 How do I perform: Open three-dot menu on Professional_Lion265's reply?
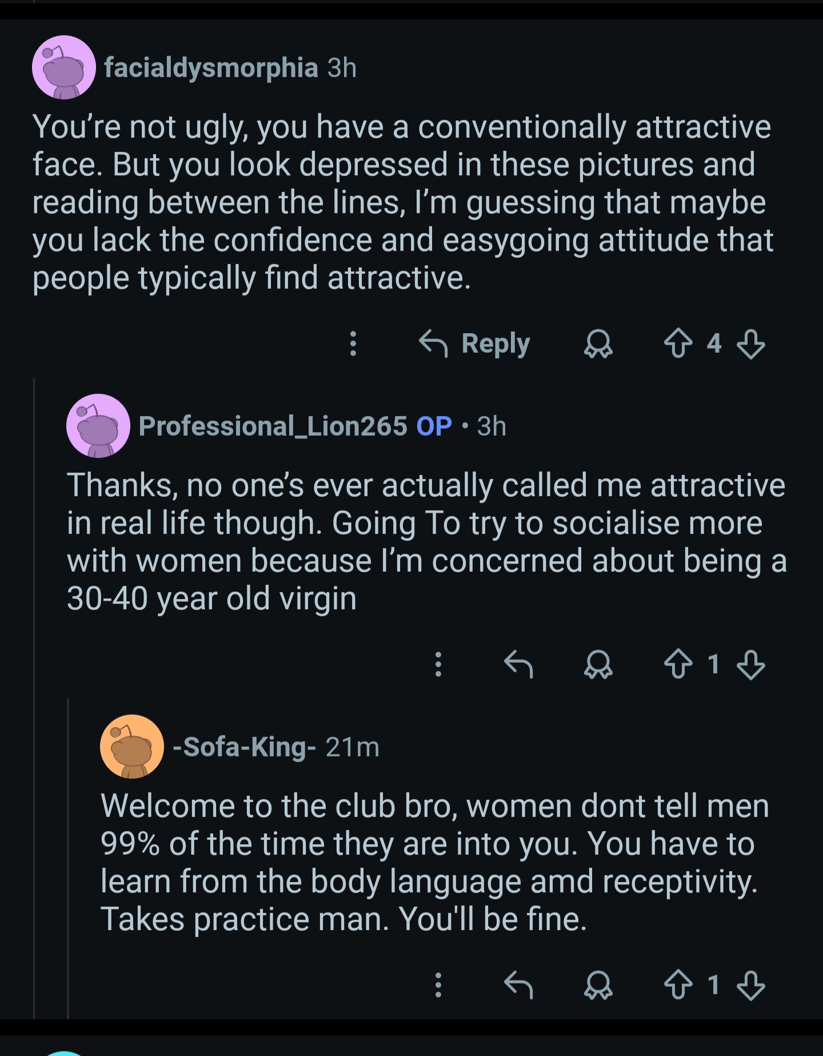point(438,665)
